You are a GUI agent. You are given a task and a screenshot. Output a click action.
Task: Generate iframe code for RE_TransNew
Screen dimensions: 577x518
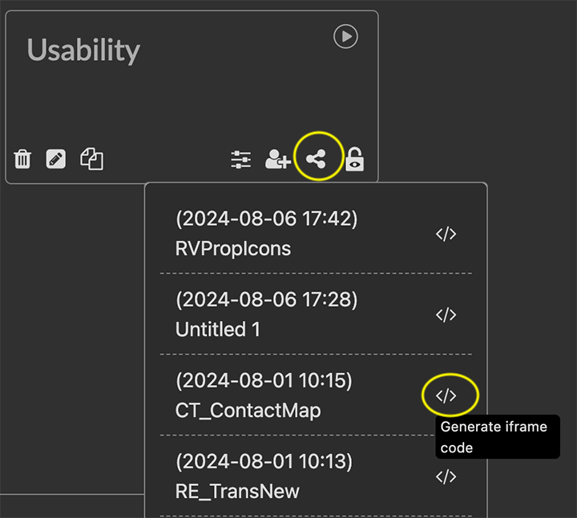click(x=446, y=477)
